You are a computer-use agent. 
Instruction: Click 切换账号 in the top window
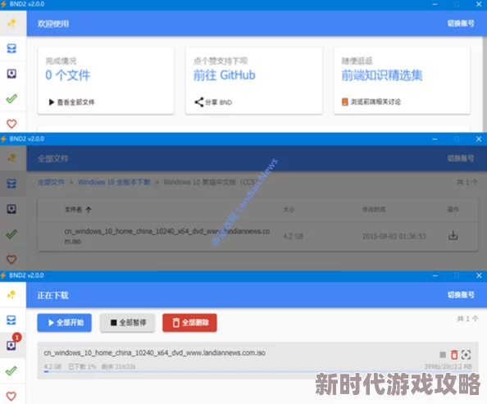click(461, 23)
